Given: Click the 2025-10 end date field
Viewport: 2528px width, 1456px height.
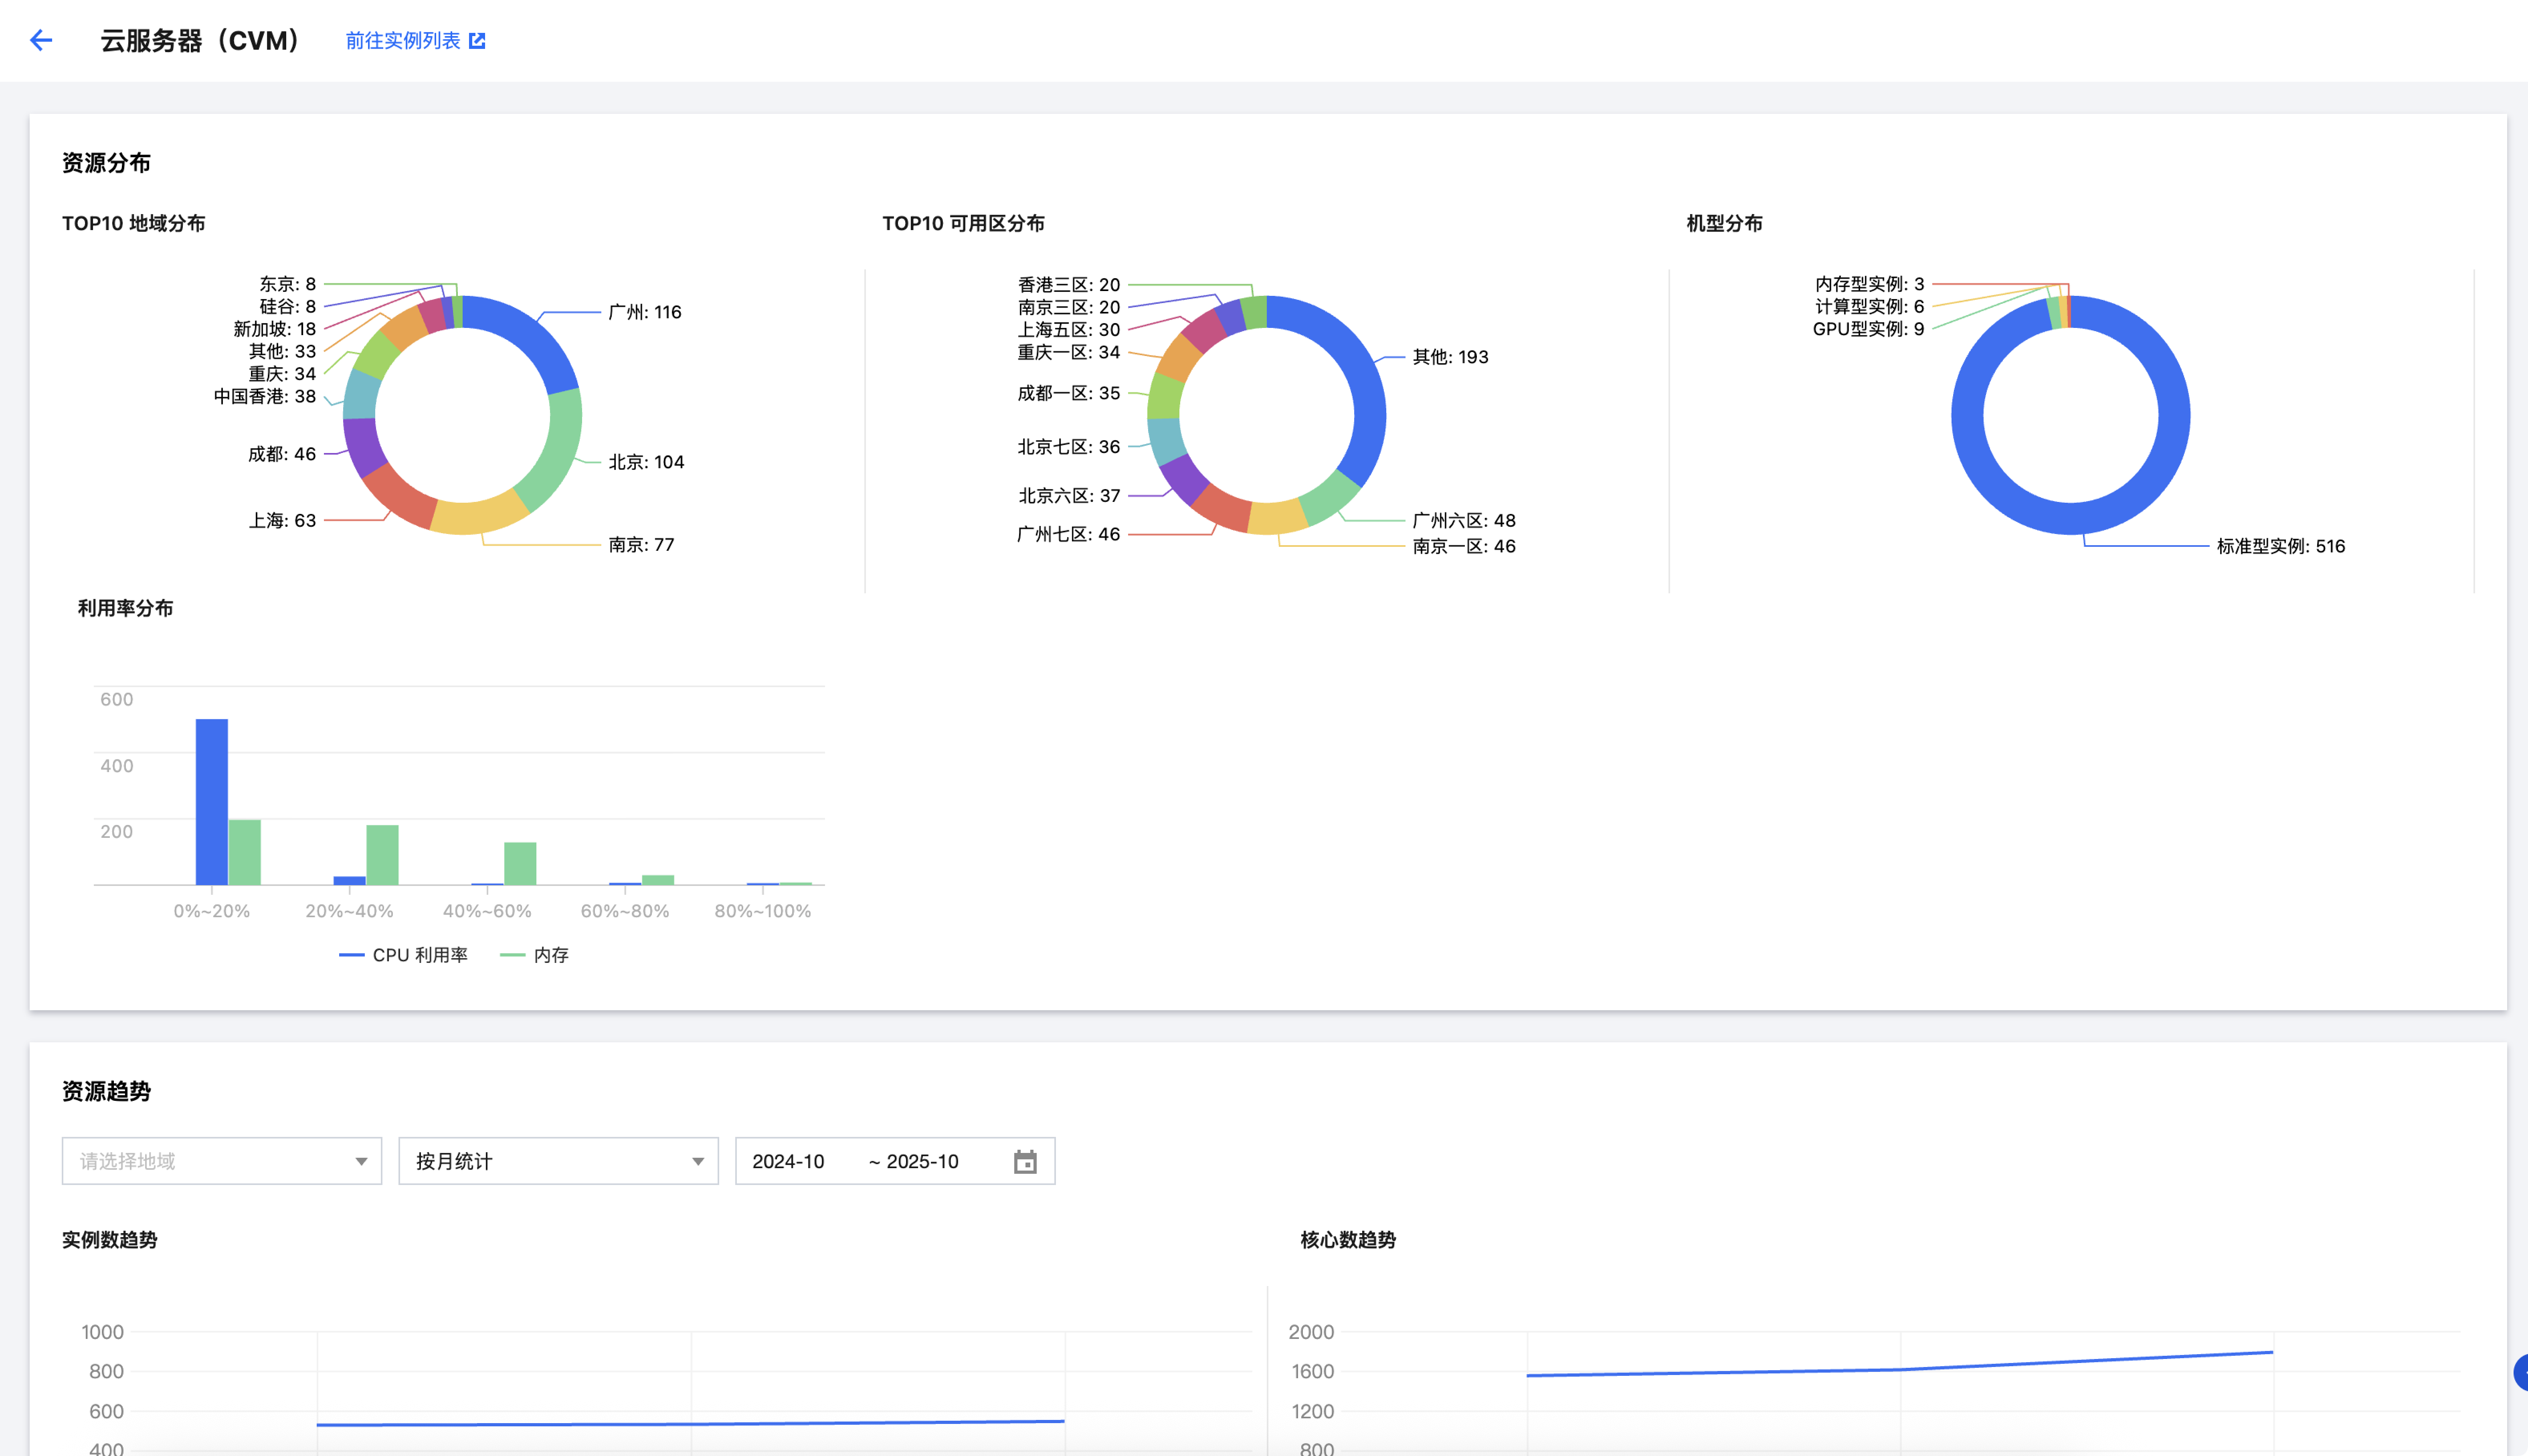Looking at the screenshot, I should 922,1161.
